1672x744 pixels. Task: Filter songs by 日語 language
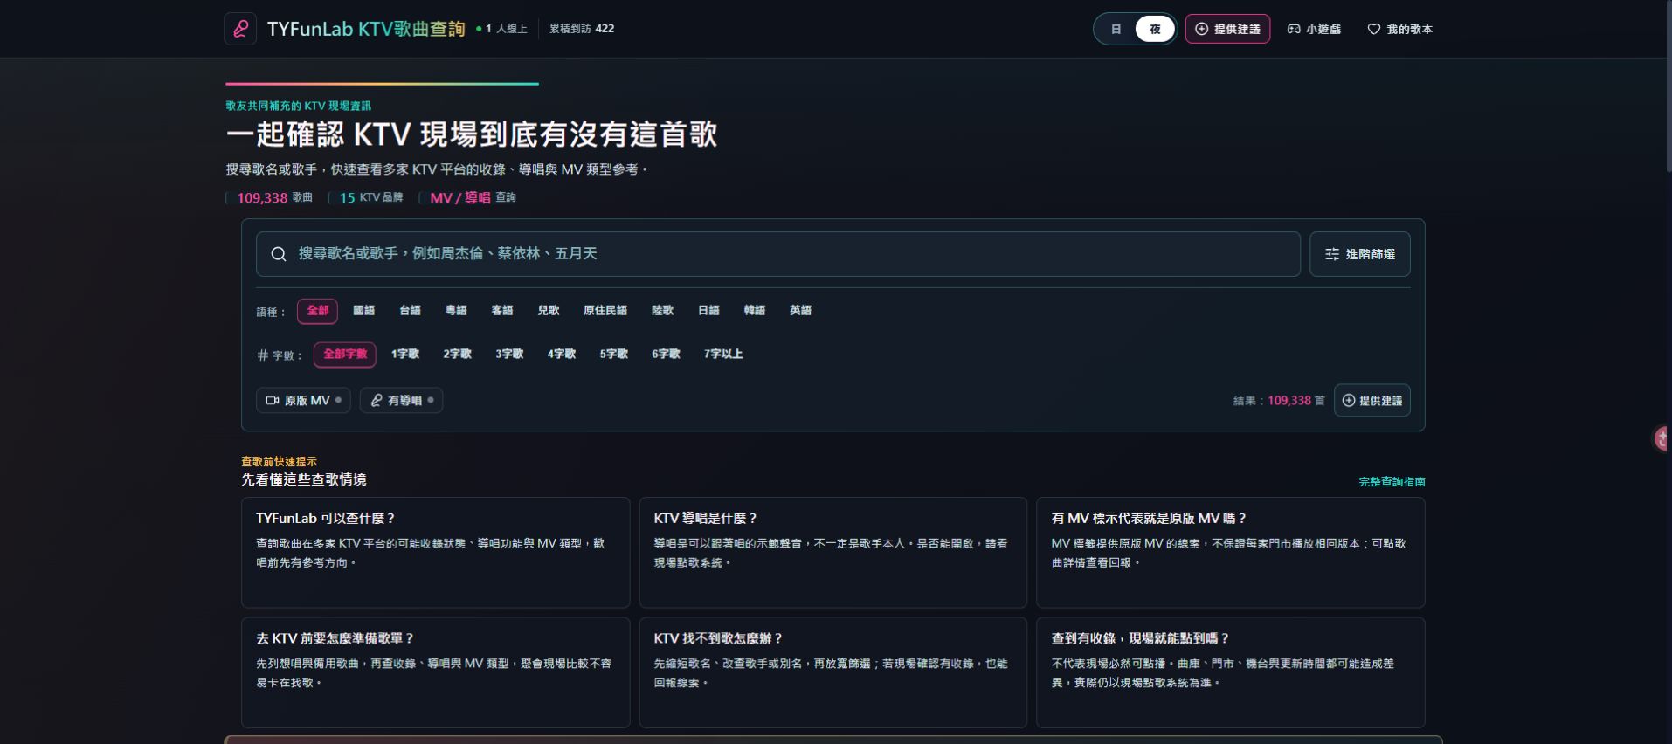point(708,311)
